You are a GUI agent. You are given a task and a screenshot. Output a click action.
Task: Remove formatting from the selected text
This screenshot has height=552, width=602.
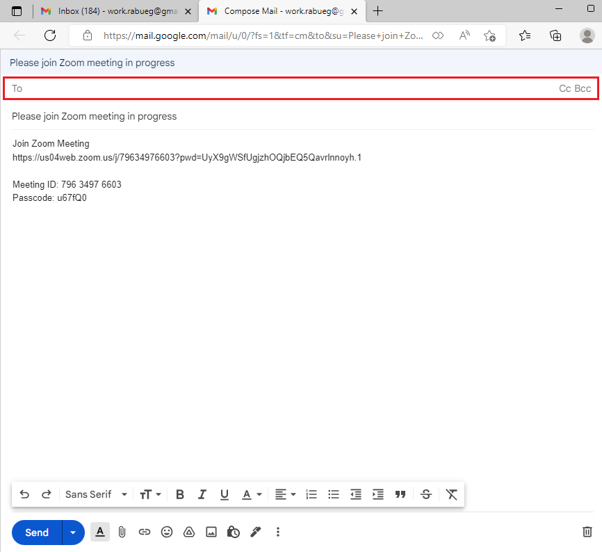pyautogui.click(x=452, y=494)
